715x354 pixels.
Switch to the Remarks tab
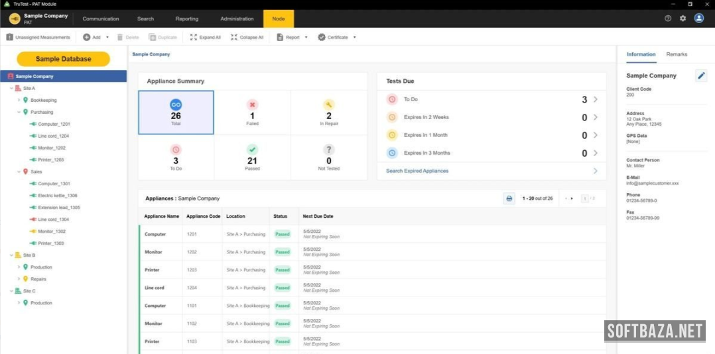coord(677,54)
